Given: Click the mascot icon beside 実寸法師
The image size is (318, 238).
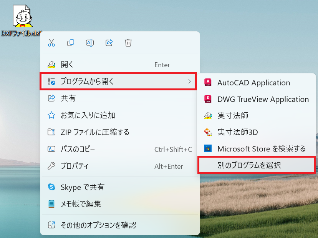Looking at the screenshot, I should click(208, 116).
